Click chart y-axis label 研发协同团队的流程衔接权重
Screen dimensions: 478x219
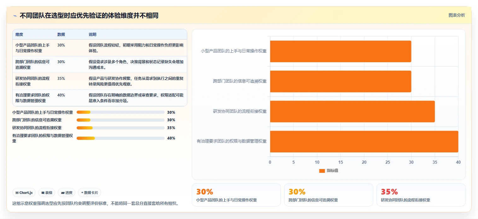(x=240, y=112)
